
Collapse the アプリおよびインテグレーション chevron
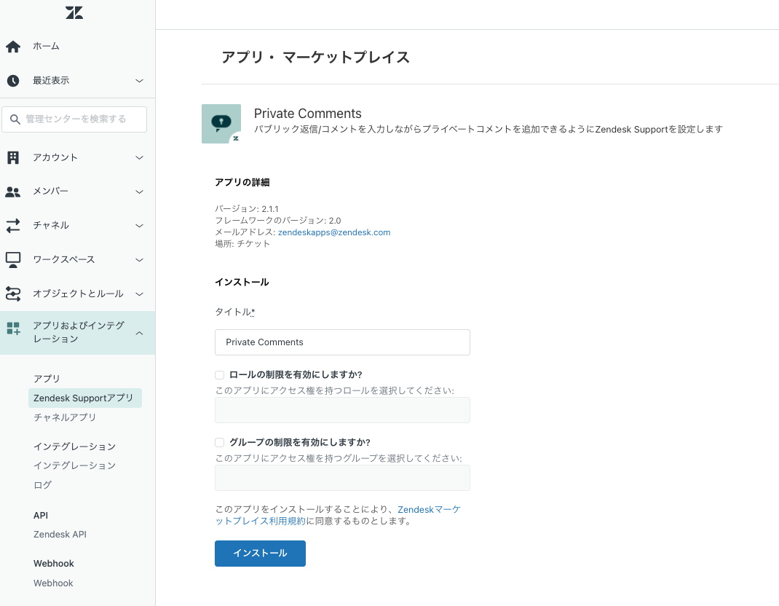pos(140,333)
